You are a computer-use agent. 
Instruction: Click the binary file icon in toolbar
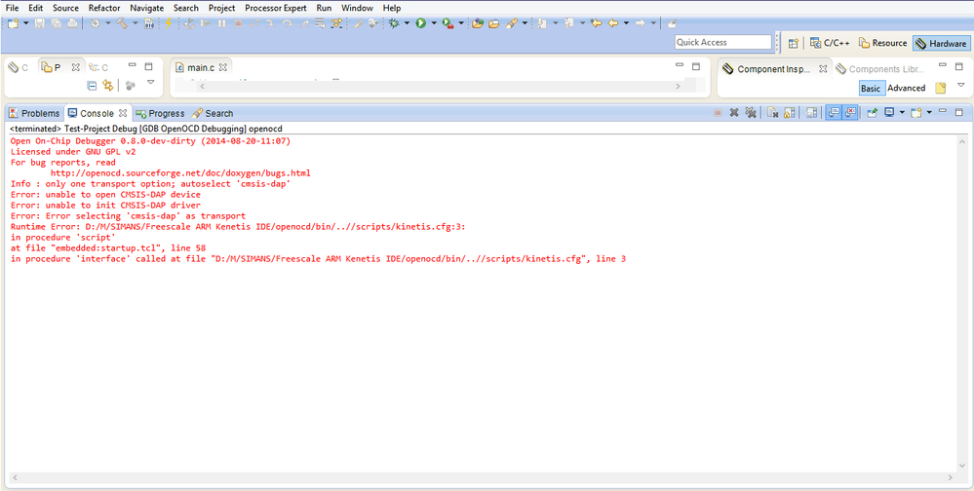point(149,23)
